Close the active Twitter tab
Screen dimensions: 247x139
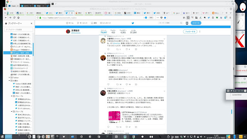(72, 13)
